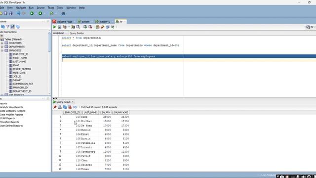Click the Connections tree vertical scrollbar
The height and width of the screenshot is (178, 316).
(x=49, y=43)
